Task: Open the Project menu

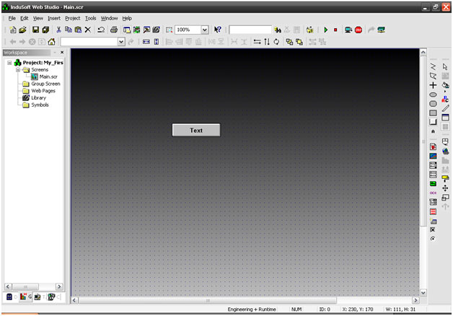Action: pyautogui.click(x=73, y=18)
